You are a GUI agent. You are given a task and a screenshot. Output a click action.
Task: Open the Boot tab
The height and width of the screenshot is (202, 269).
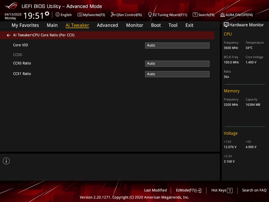click(x=156, y=25)
